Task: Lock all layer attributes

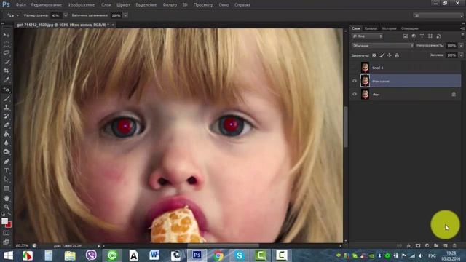Action: [397, 55]
